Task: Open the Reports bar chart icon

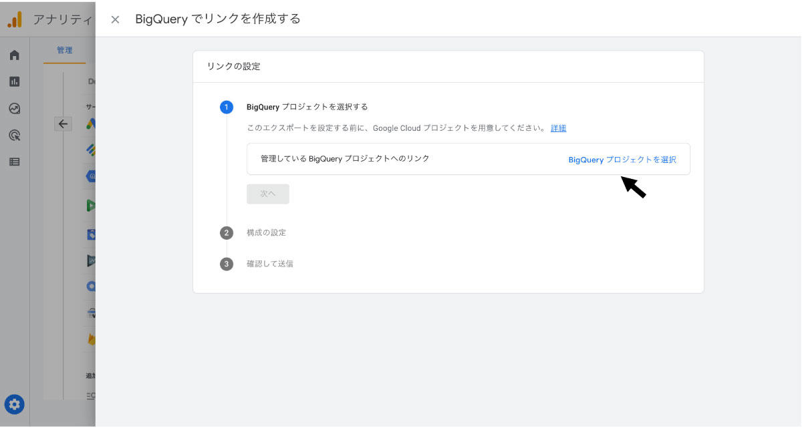Action: (x=14, y=81)
